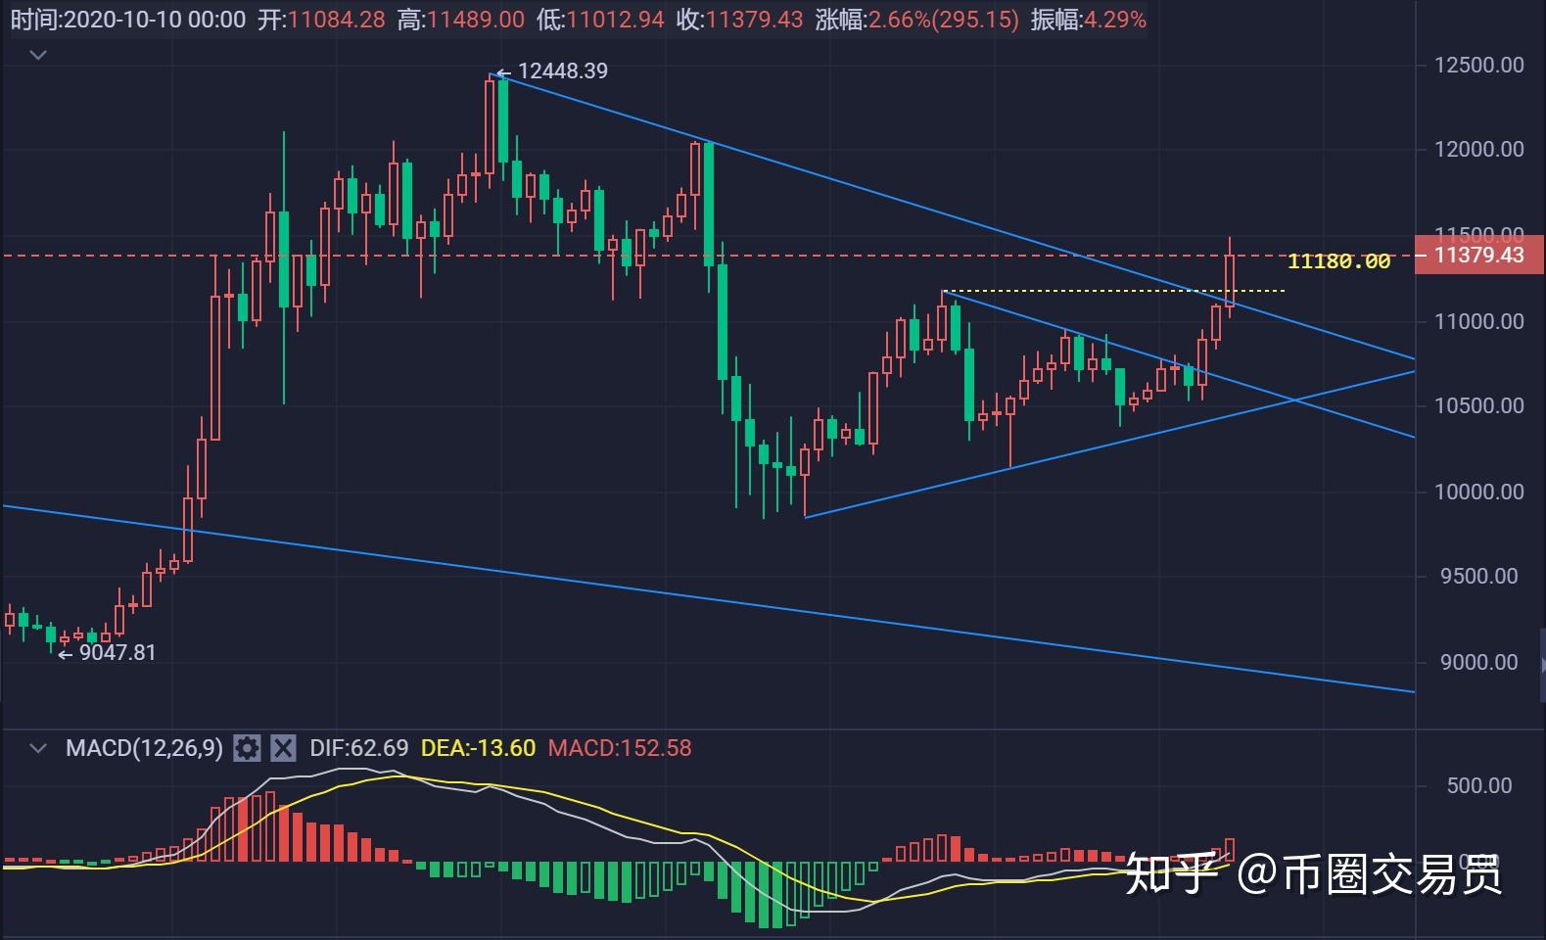
Task: Click 12500.00 on price axis
Action: coord(1478,65)
